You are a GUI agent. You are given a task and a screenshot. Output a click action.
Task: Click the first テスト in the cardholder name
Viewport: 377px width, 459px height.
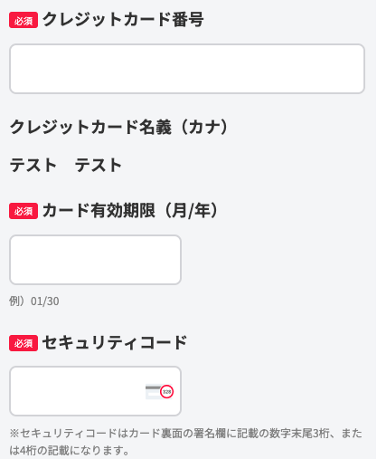pyautogui.click(x=33, y=165)
